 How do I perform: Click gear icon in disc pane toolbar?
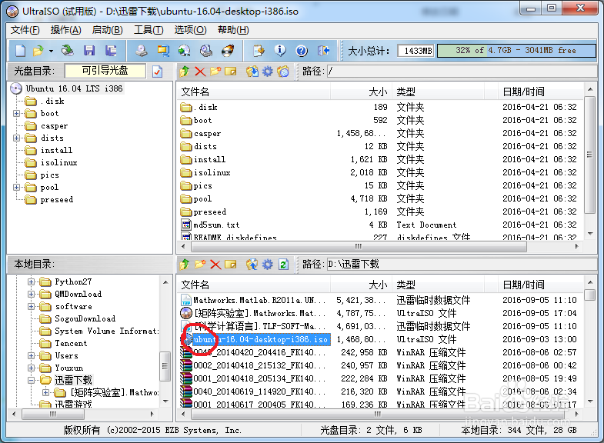267,72
